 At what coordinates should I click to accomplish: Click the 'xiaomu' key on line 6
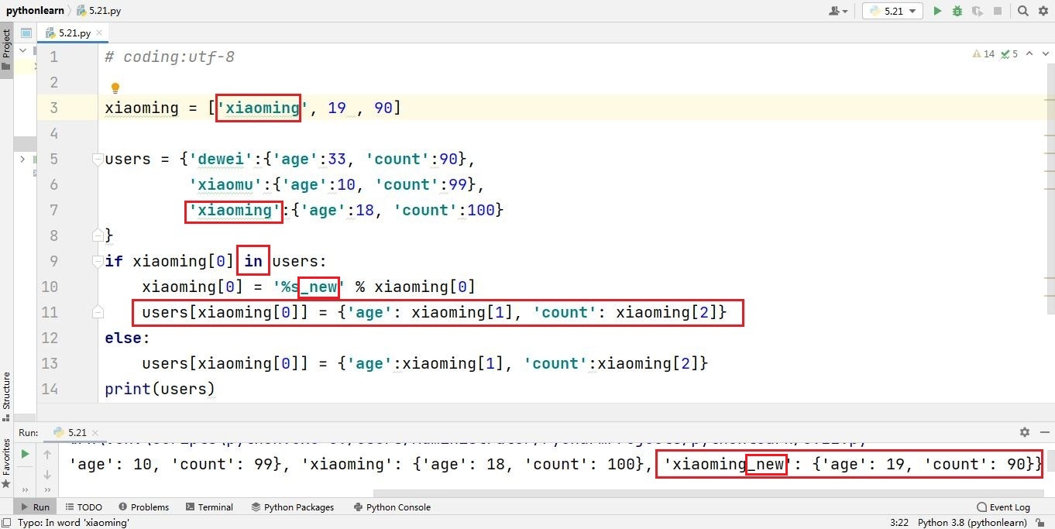pyautogui.click(x=225, y=184)
